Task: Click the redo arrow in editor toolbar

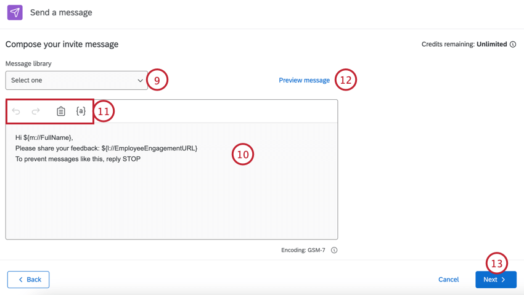Action: coord(36,111)
